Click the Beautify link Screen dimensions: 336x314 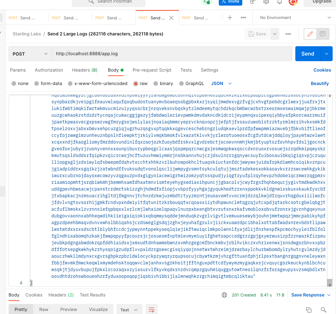point(320,84)
